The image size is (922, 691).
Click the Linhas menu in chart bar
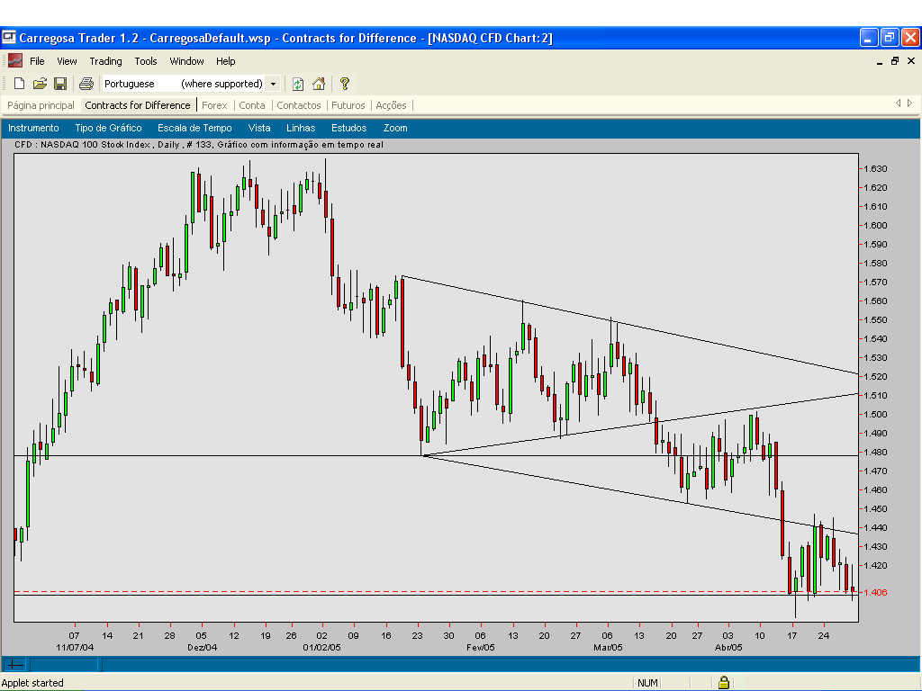point(301,128)
